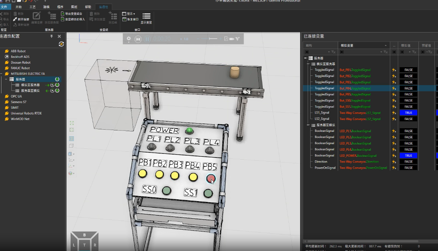This screenshot has height=251, width=438.
Task: Click the Show Variables (显示变量) icon
Action: tap(146, 16)
